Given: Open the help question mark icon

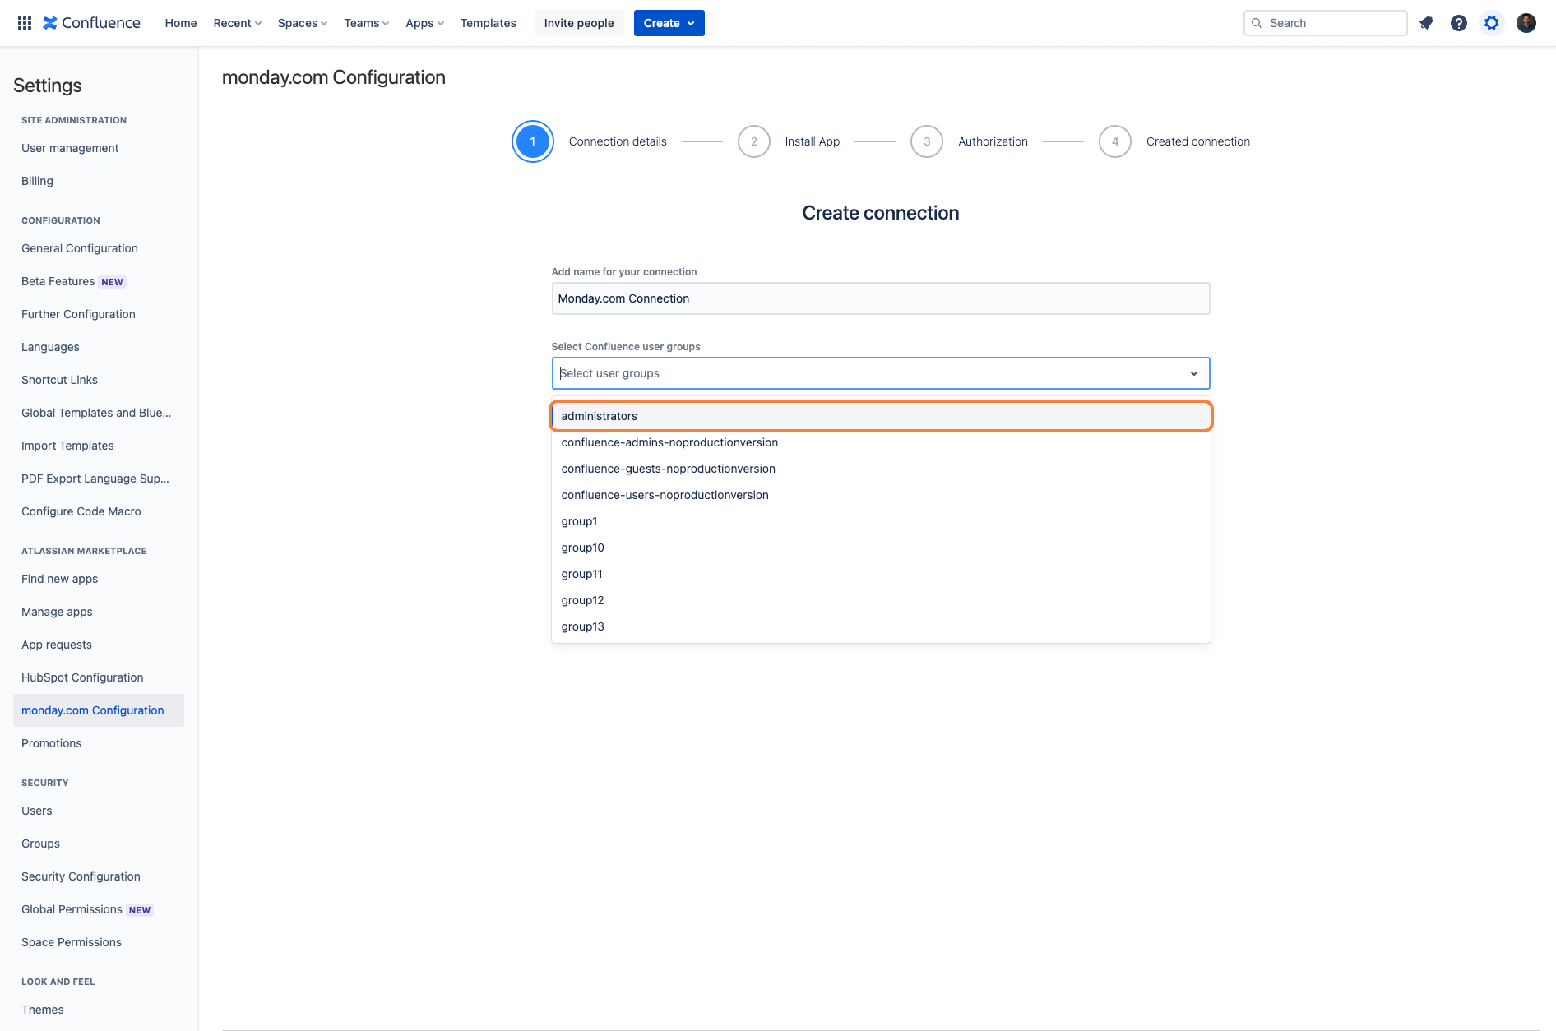Looking at the screenshot, I should pyautogui.click(x=1459, y=23).
